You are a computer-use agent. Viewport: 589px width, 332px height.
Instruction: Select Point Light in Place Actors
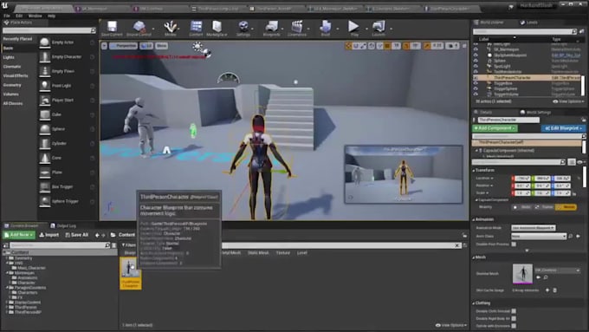[68, 86]
